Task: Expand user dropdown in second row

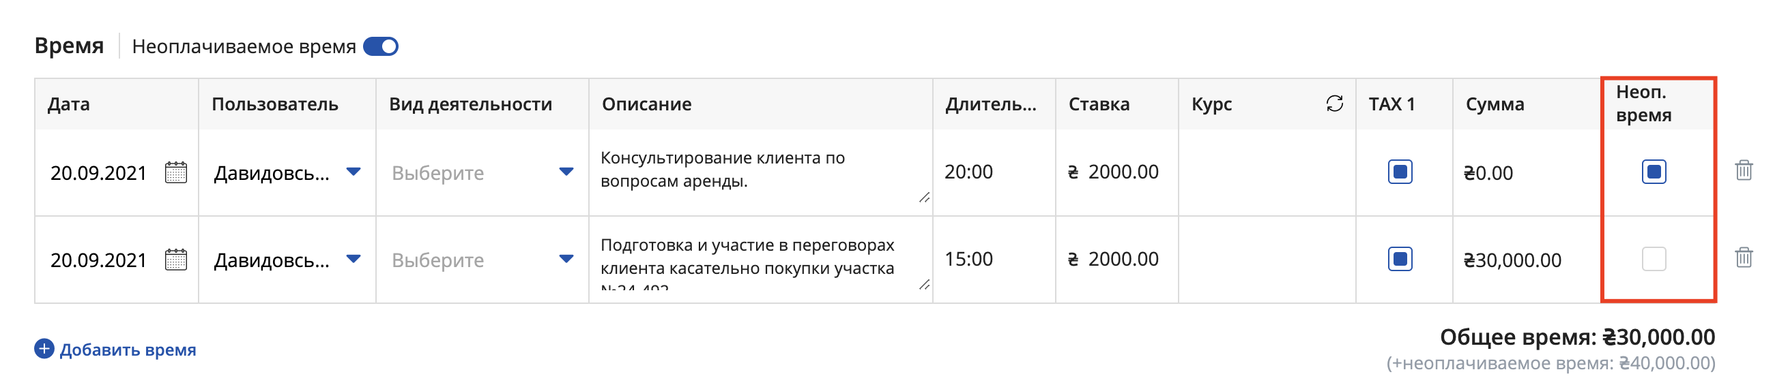Action: coord(354,259)
